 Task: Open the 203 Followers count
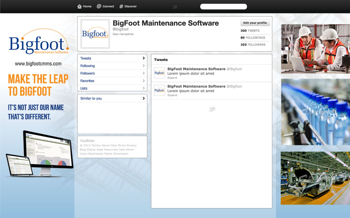tap(253, 44)
